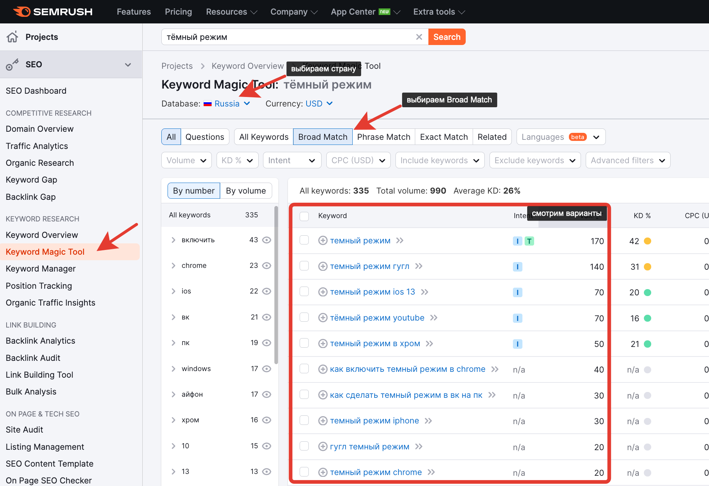Open Keyword Overview in the sidebar
Viewport: 709px width, 486px height.
(x=42, y=235)
